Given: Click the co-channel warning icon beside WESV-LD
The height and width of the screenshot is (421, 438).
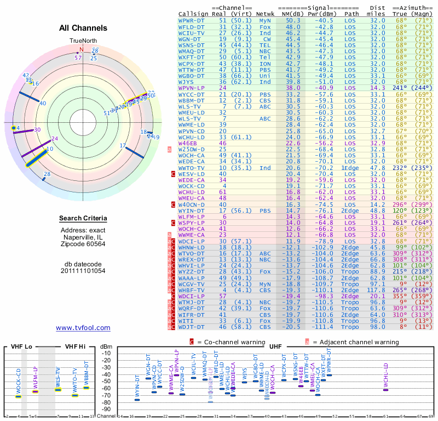Looking at the screenshot, I should coord(173,174).
